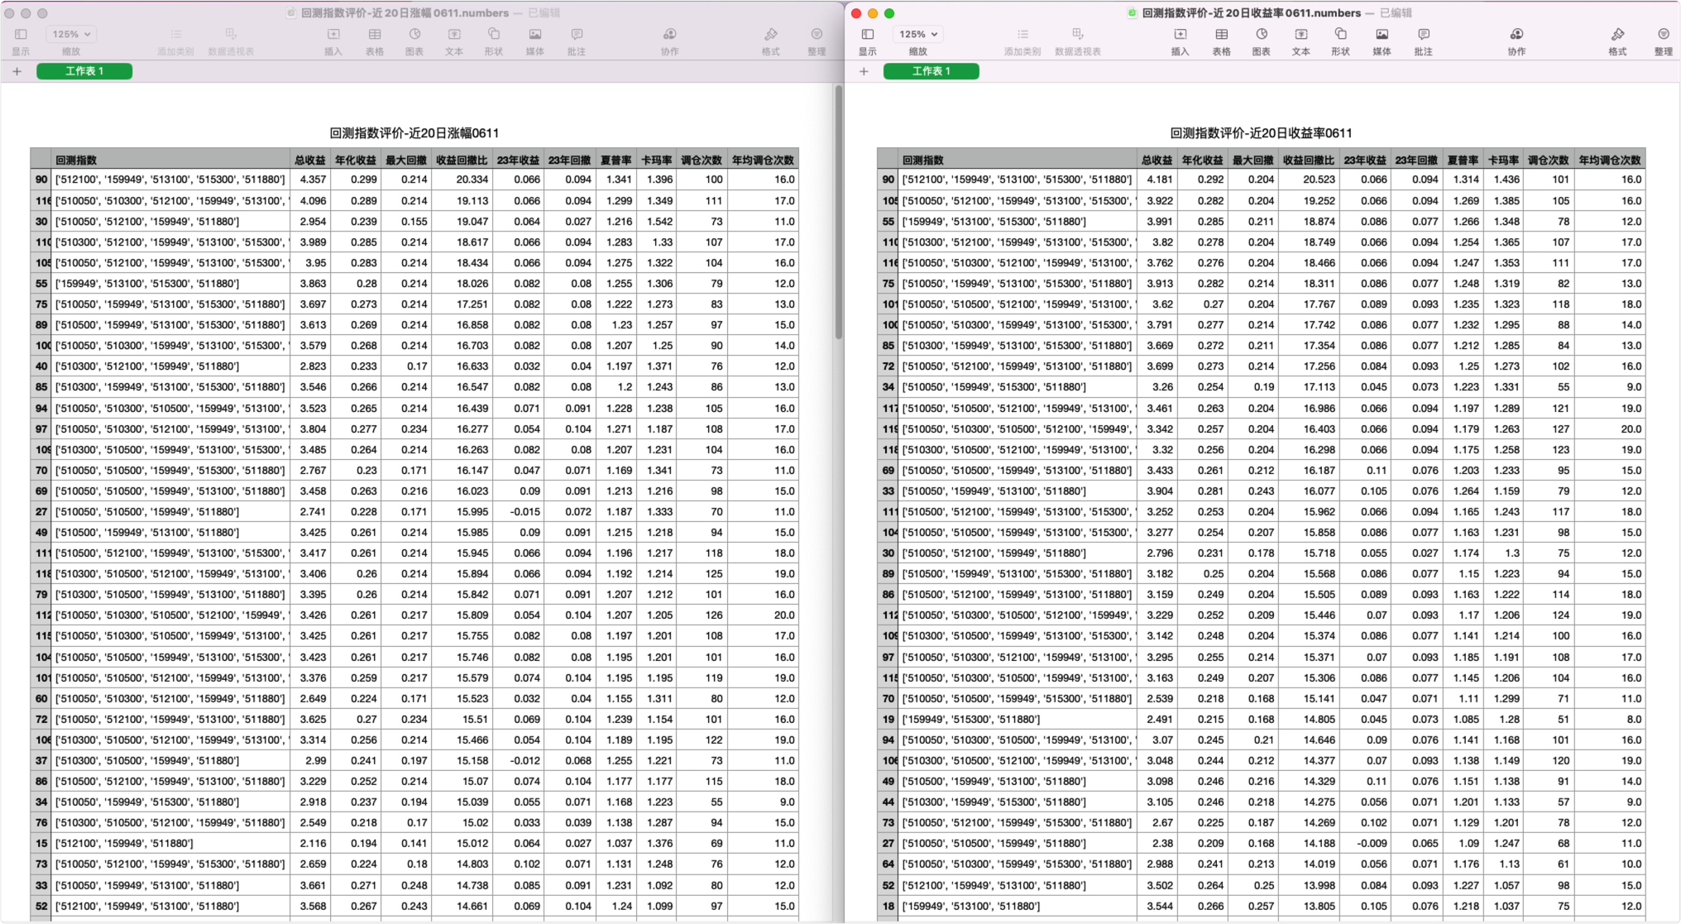The image size is (1681, 924).
Task: Click 总收益 column header in right table
Action: [1156, 160]
